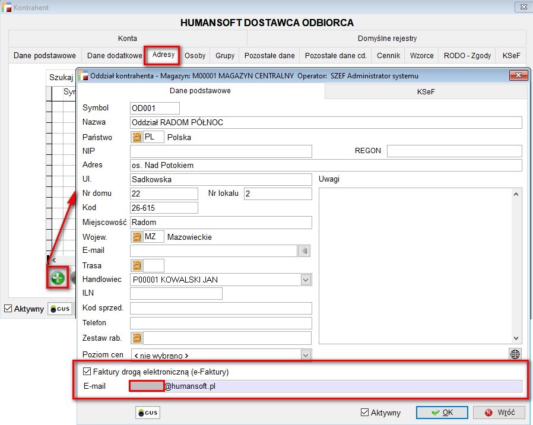This screenshot has height=425, width=533.
Task: Click the Wróć cancel button
Action: click(x=500, y=413)
